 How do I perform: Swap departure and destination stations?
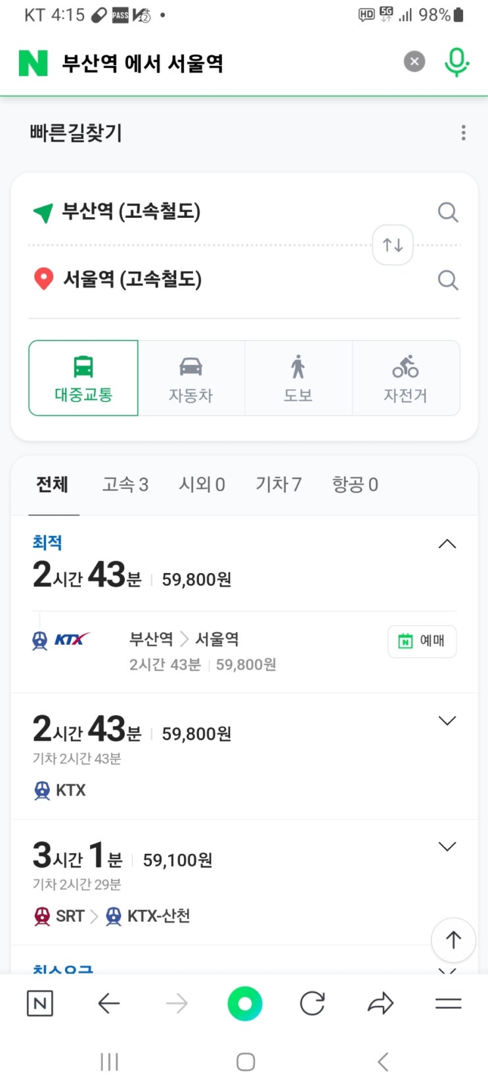tap(393, 245)
